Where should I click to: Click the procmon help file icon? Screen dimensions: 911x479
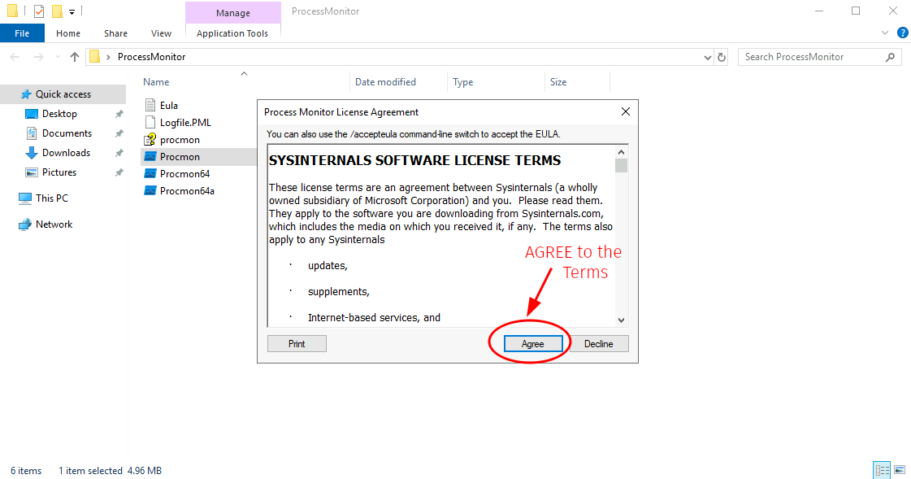(x=150, y=139)
